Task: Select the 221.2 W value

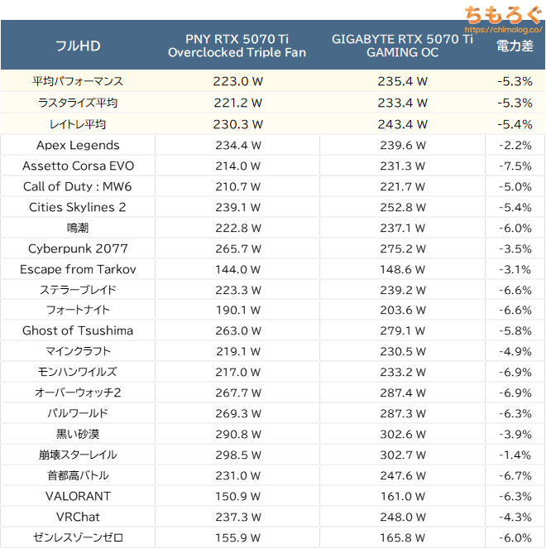Action: point(238,103)
